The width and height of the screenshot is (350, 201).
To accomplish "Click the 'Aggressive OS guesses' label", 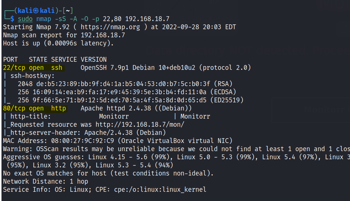I will 41,157.
